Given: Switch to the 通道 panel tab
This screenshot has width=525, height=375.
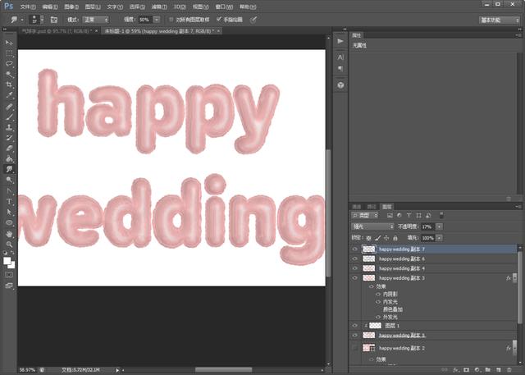Looking at the screenshot, I should 357,207.
